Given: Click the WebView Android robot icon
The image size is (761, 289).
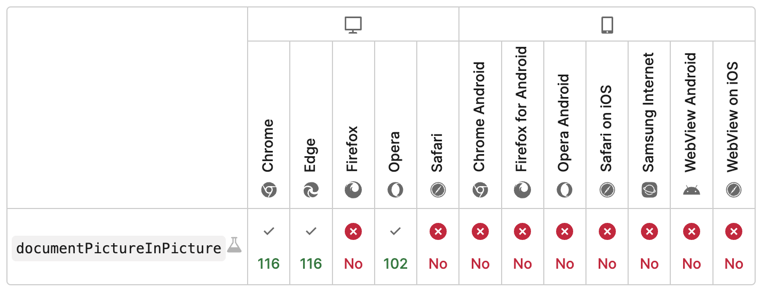Looking at the screenshot, I should click(x=692, y=190).
